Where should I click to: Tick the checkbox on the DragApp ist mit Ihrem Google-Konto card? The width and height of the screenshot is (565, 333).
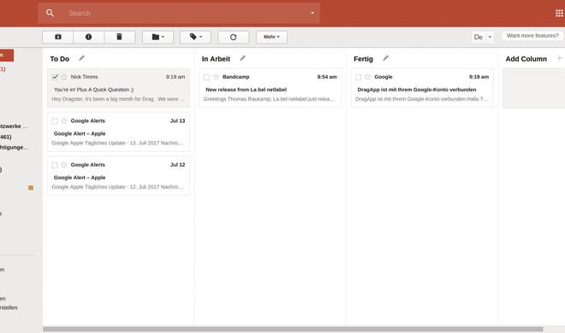click(x=358, y=77)
